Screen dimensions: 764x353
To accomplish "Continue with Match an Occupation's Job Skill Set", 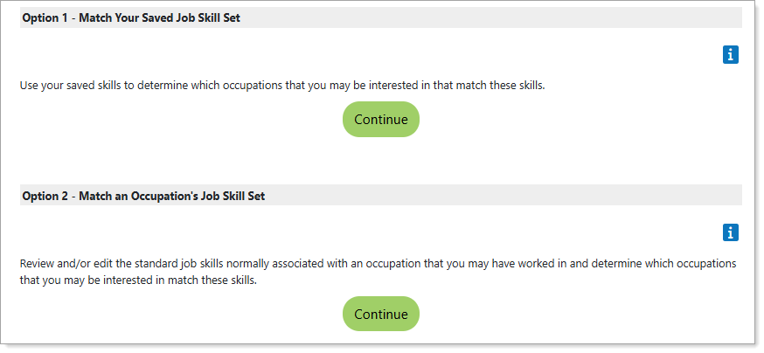I will pyautogui.click(x=380, y=315).
